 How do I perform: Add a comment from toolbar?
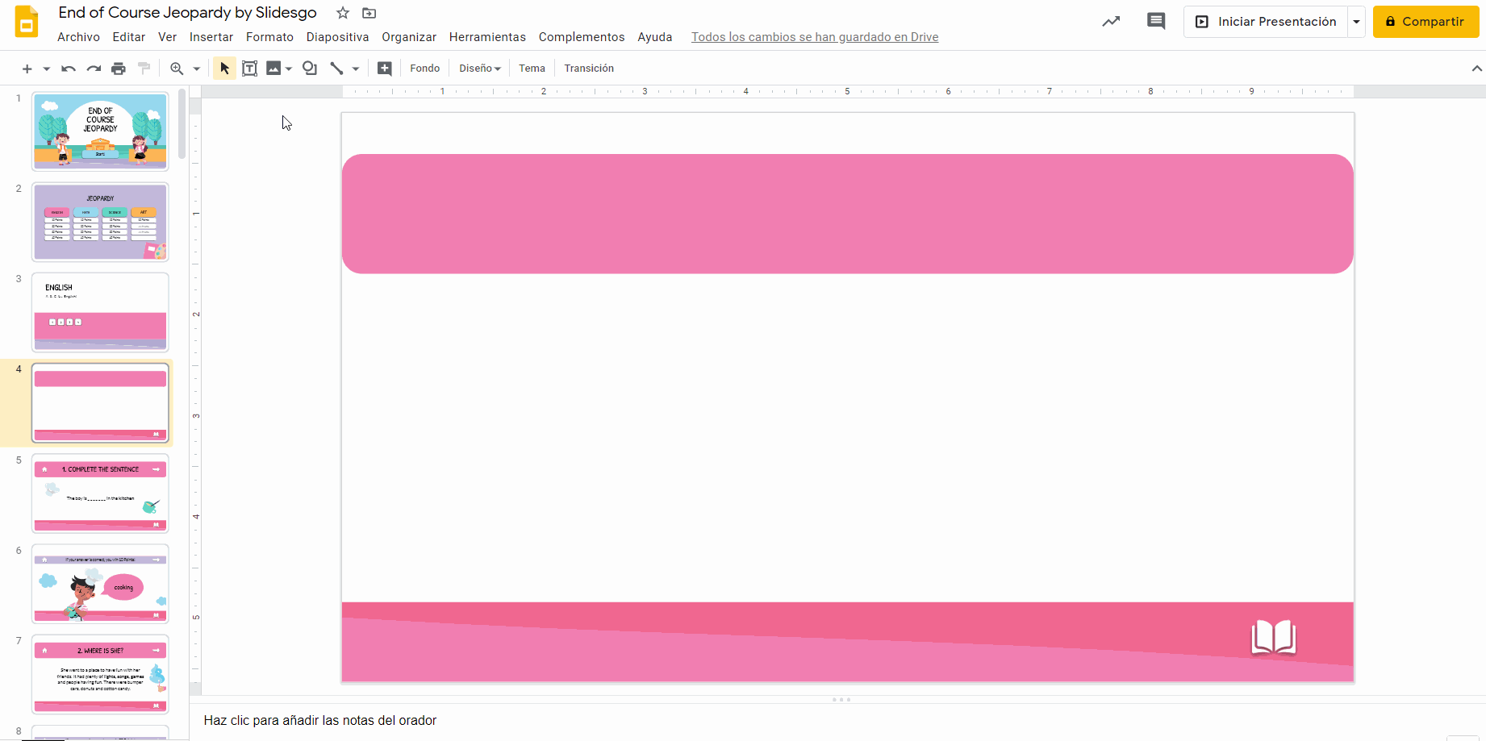[385, 69]
